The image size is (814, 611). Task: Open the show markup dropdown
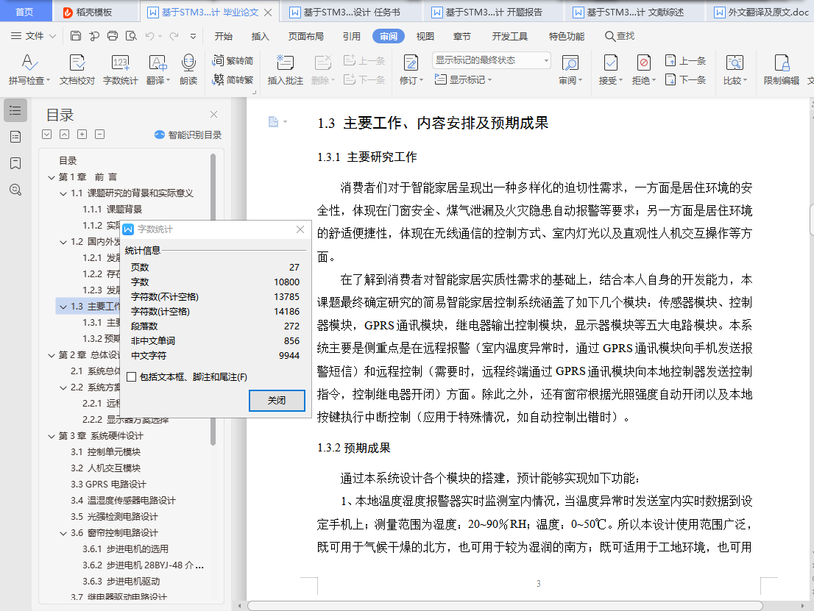tap(463, 80)
